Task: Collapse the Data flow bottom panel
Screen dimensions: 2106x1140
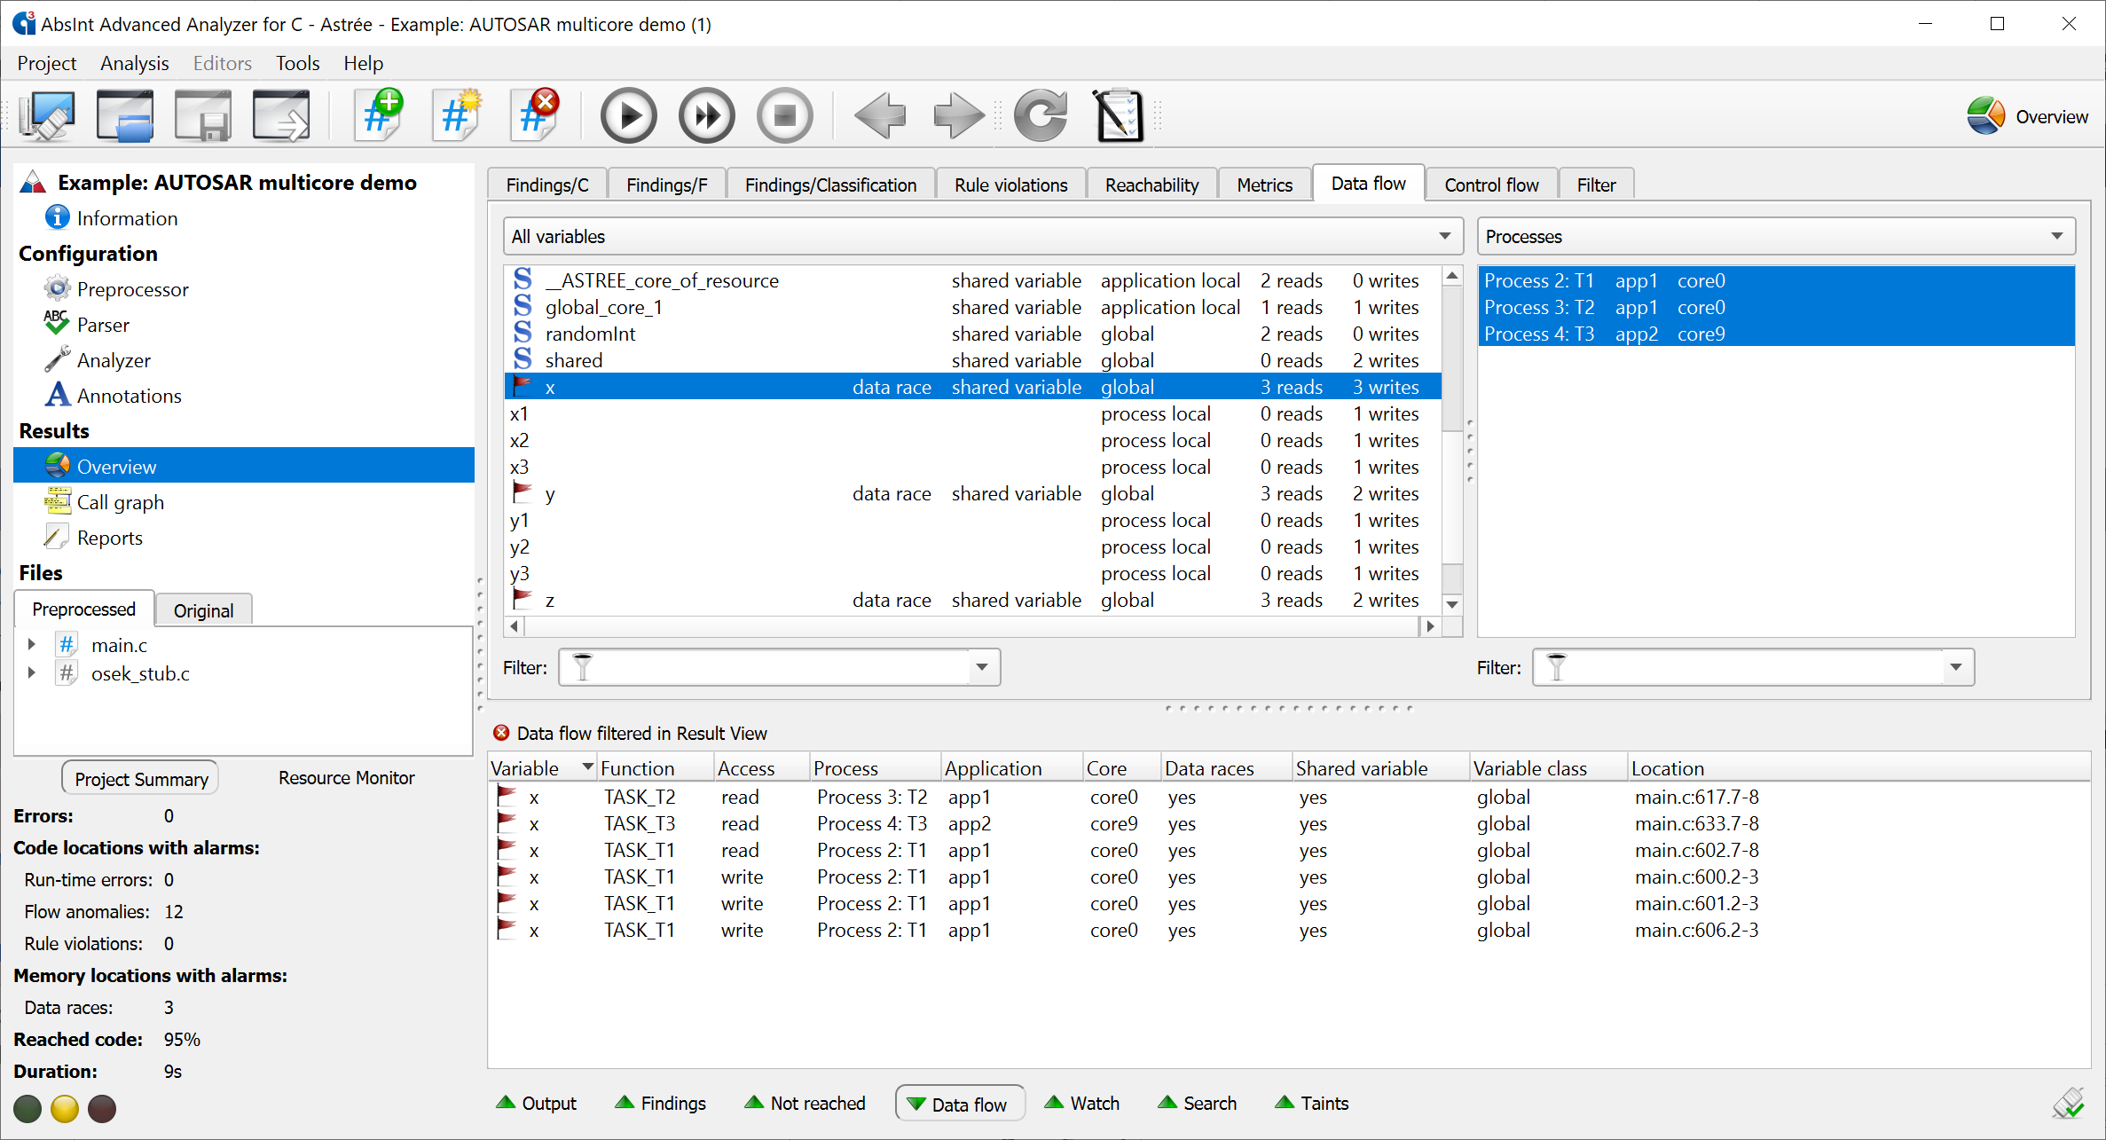Action: pos(960,1104)
